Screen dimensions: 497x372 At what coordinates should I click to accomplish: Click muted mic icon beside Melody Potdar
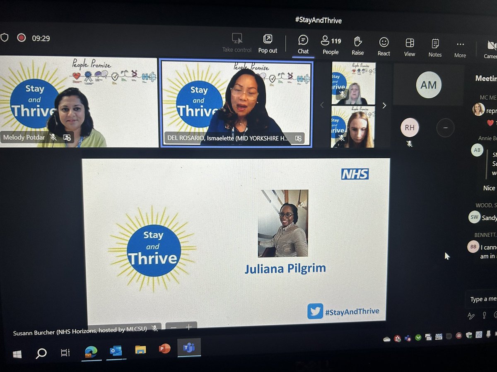53,137
